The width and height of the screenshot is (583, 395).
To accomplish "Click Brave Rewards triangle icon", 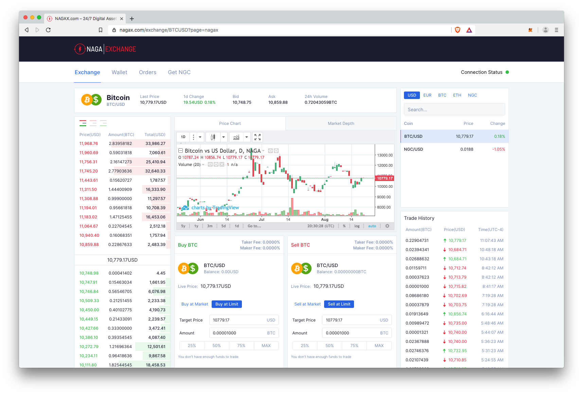I will [x=469, y=30].
